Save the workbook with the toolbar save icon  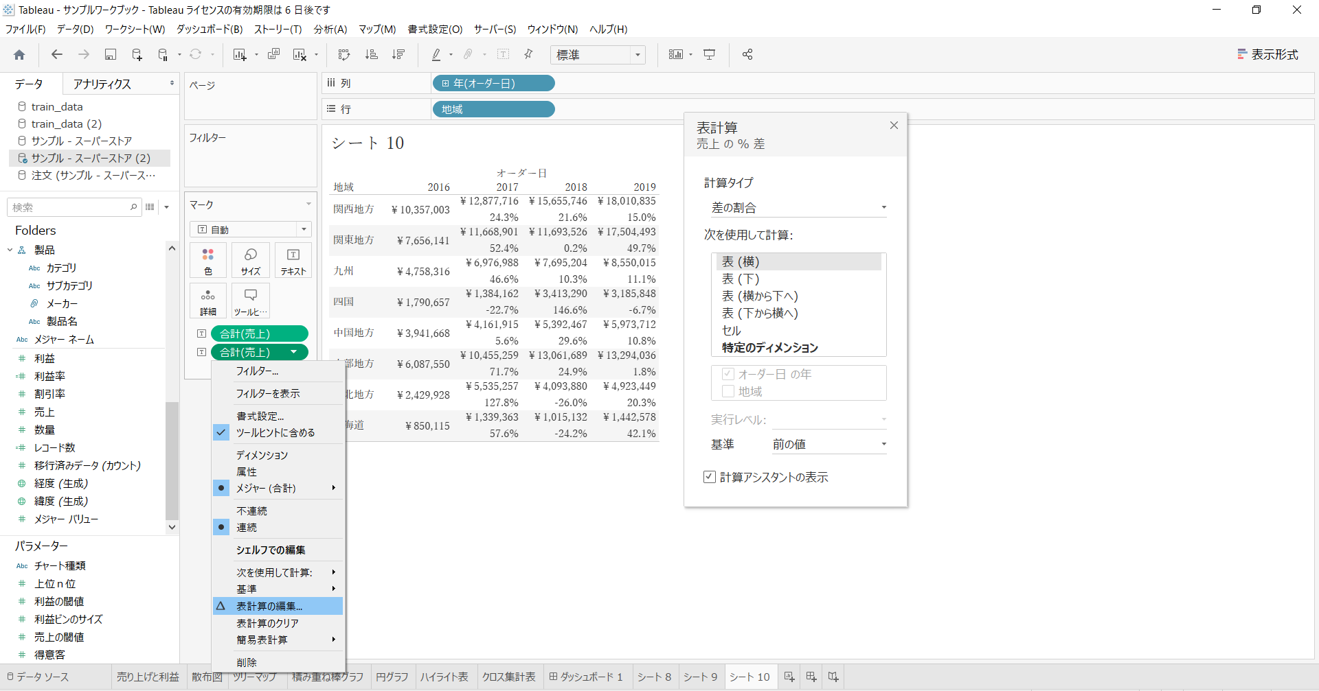pyautogui.click(x=110, y=55)
